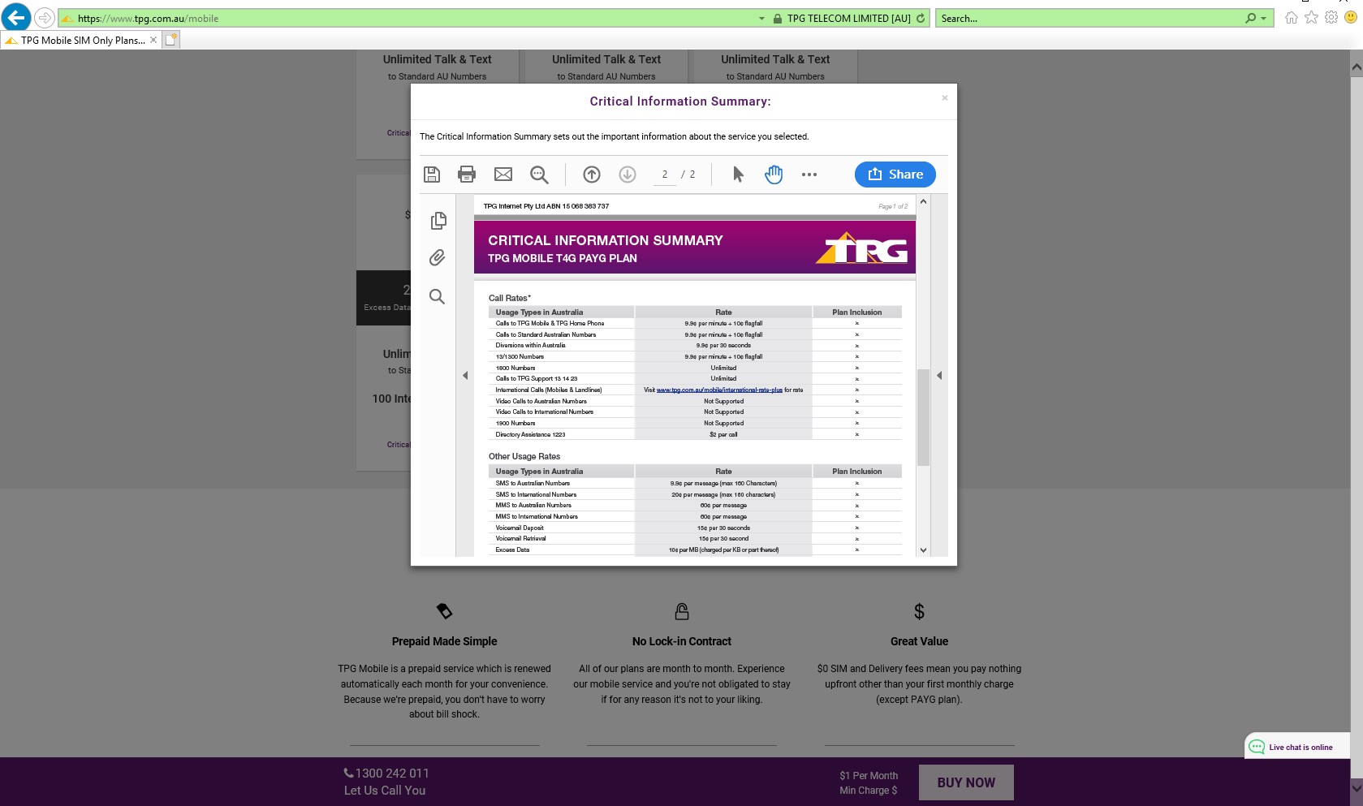Click SMS to International Numbers row
Screen dimensions: 1363x806
point(695,494)
